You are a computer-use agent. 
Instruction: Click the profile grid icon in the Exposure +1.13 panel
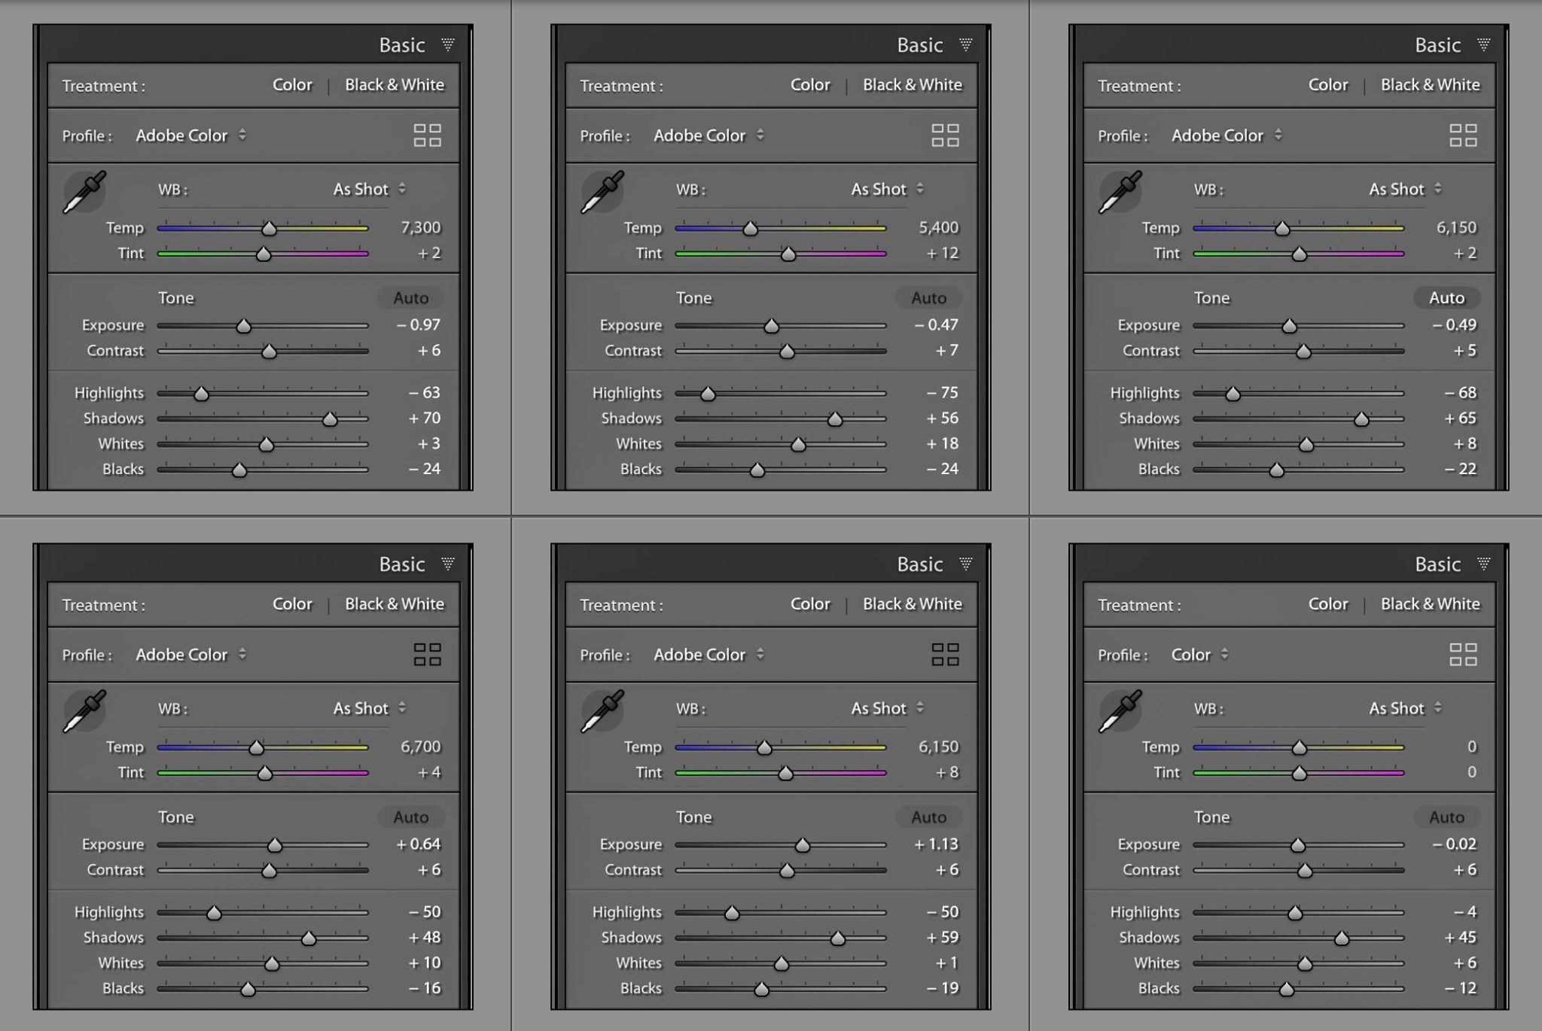tap(945, 655)
